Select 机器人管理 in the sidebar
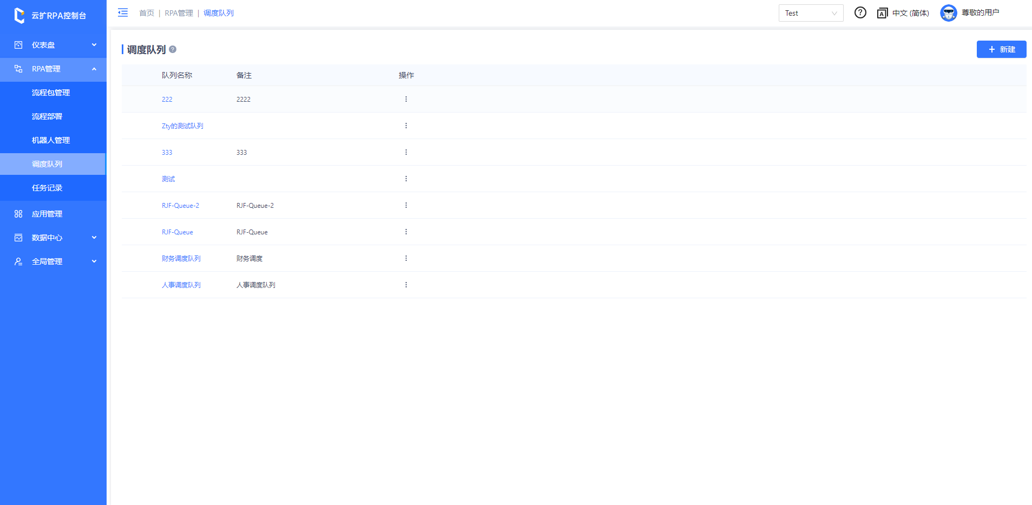Screen dimensions: 1032x505 pos(51,140)
